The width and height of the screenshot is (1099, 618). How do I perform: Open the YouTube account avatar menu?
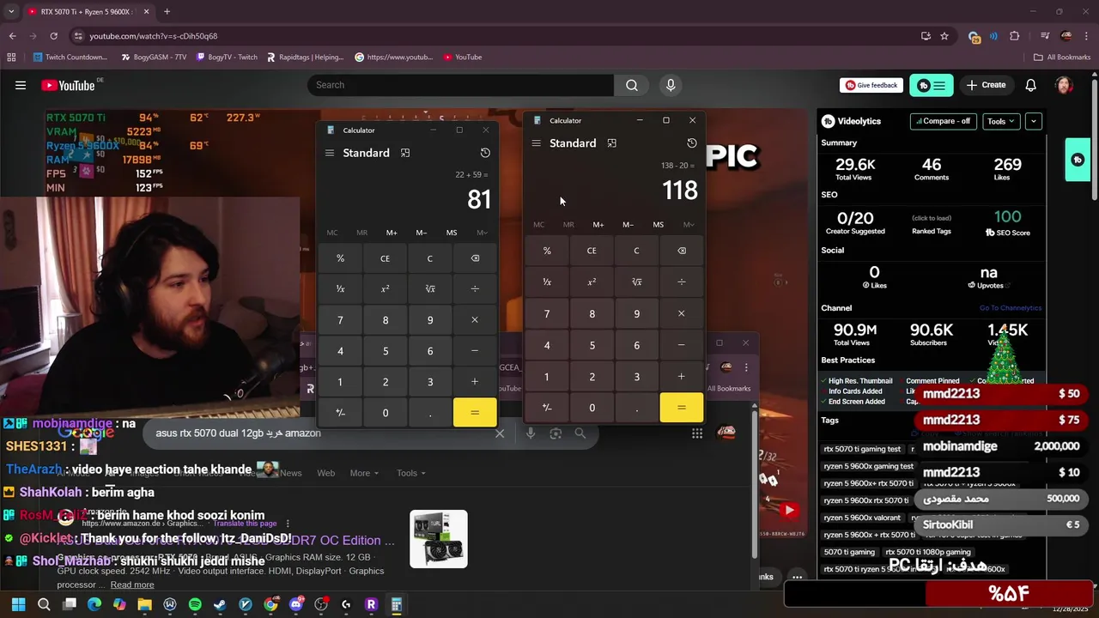pos(1064,85)
